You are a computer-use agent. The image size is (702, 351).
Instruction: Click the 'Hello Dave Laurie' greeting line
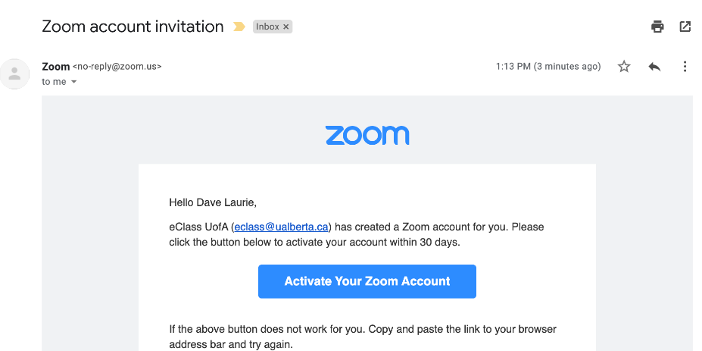pos(213,203)
